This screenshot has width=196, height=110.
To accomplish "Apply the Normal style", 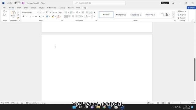I will [106, 15].
